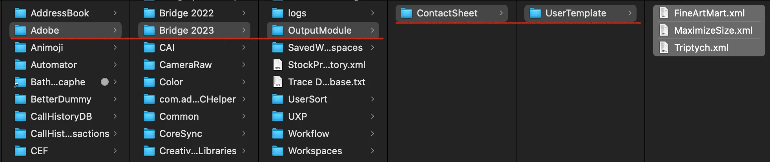Open the UserSort folder

323,99
